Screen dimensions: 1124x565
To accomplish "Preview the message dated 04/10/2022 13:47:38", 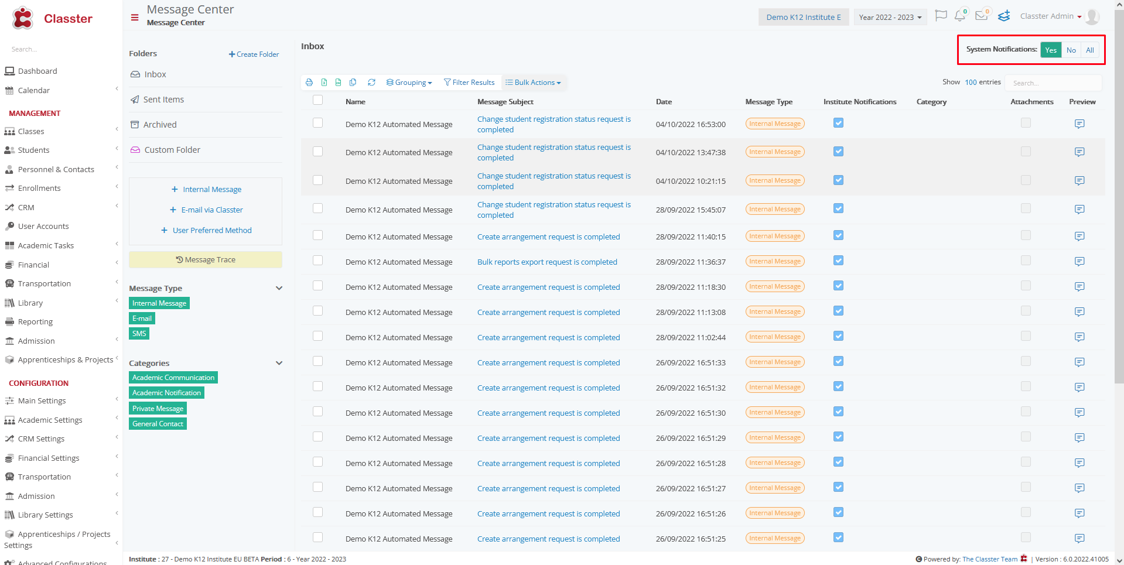I will coord(1079,152).
